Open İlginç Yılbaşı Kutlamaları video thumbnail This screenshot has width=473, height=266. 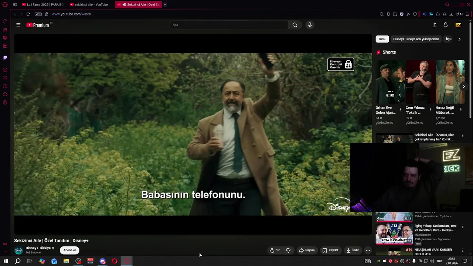394,233
